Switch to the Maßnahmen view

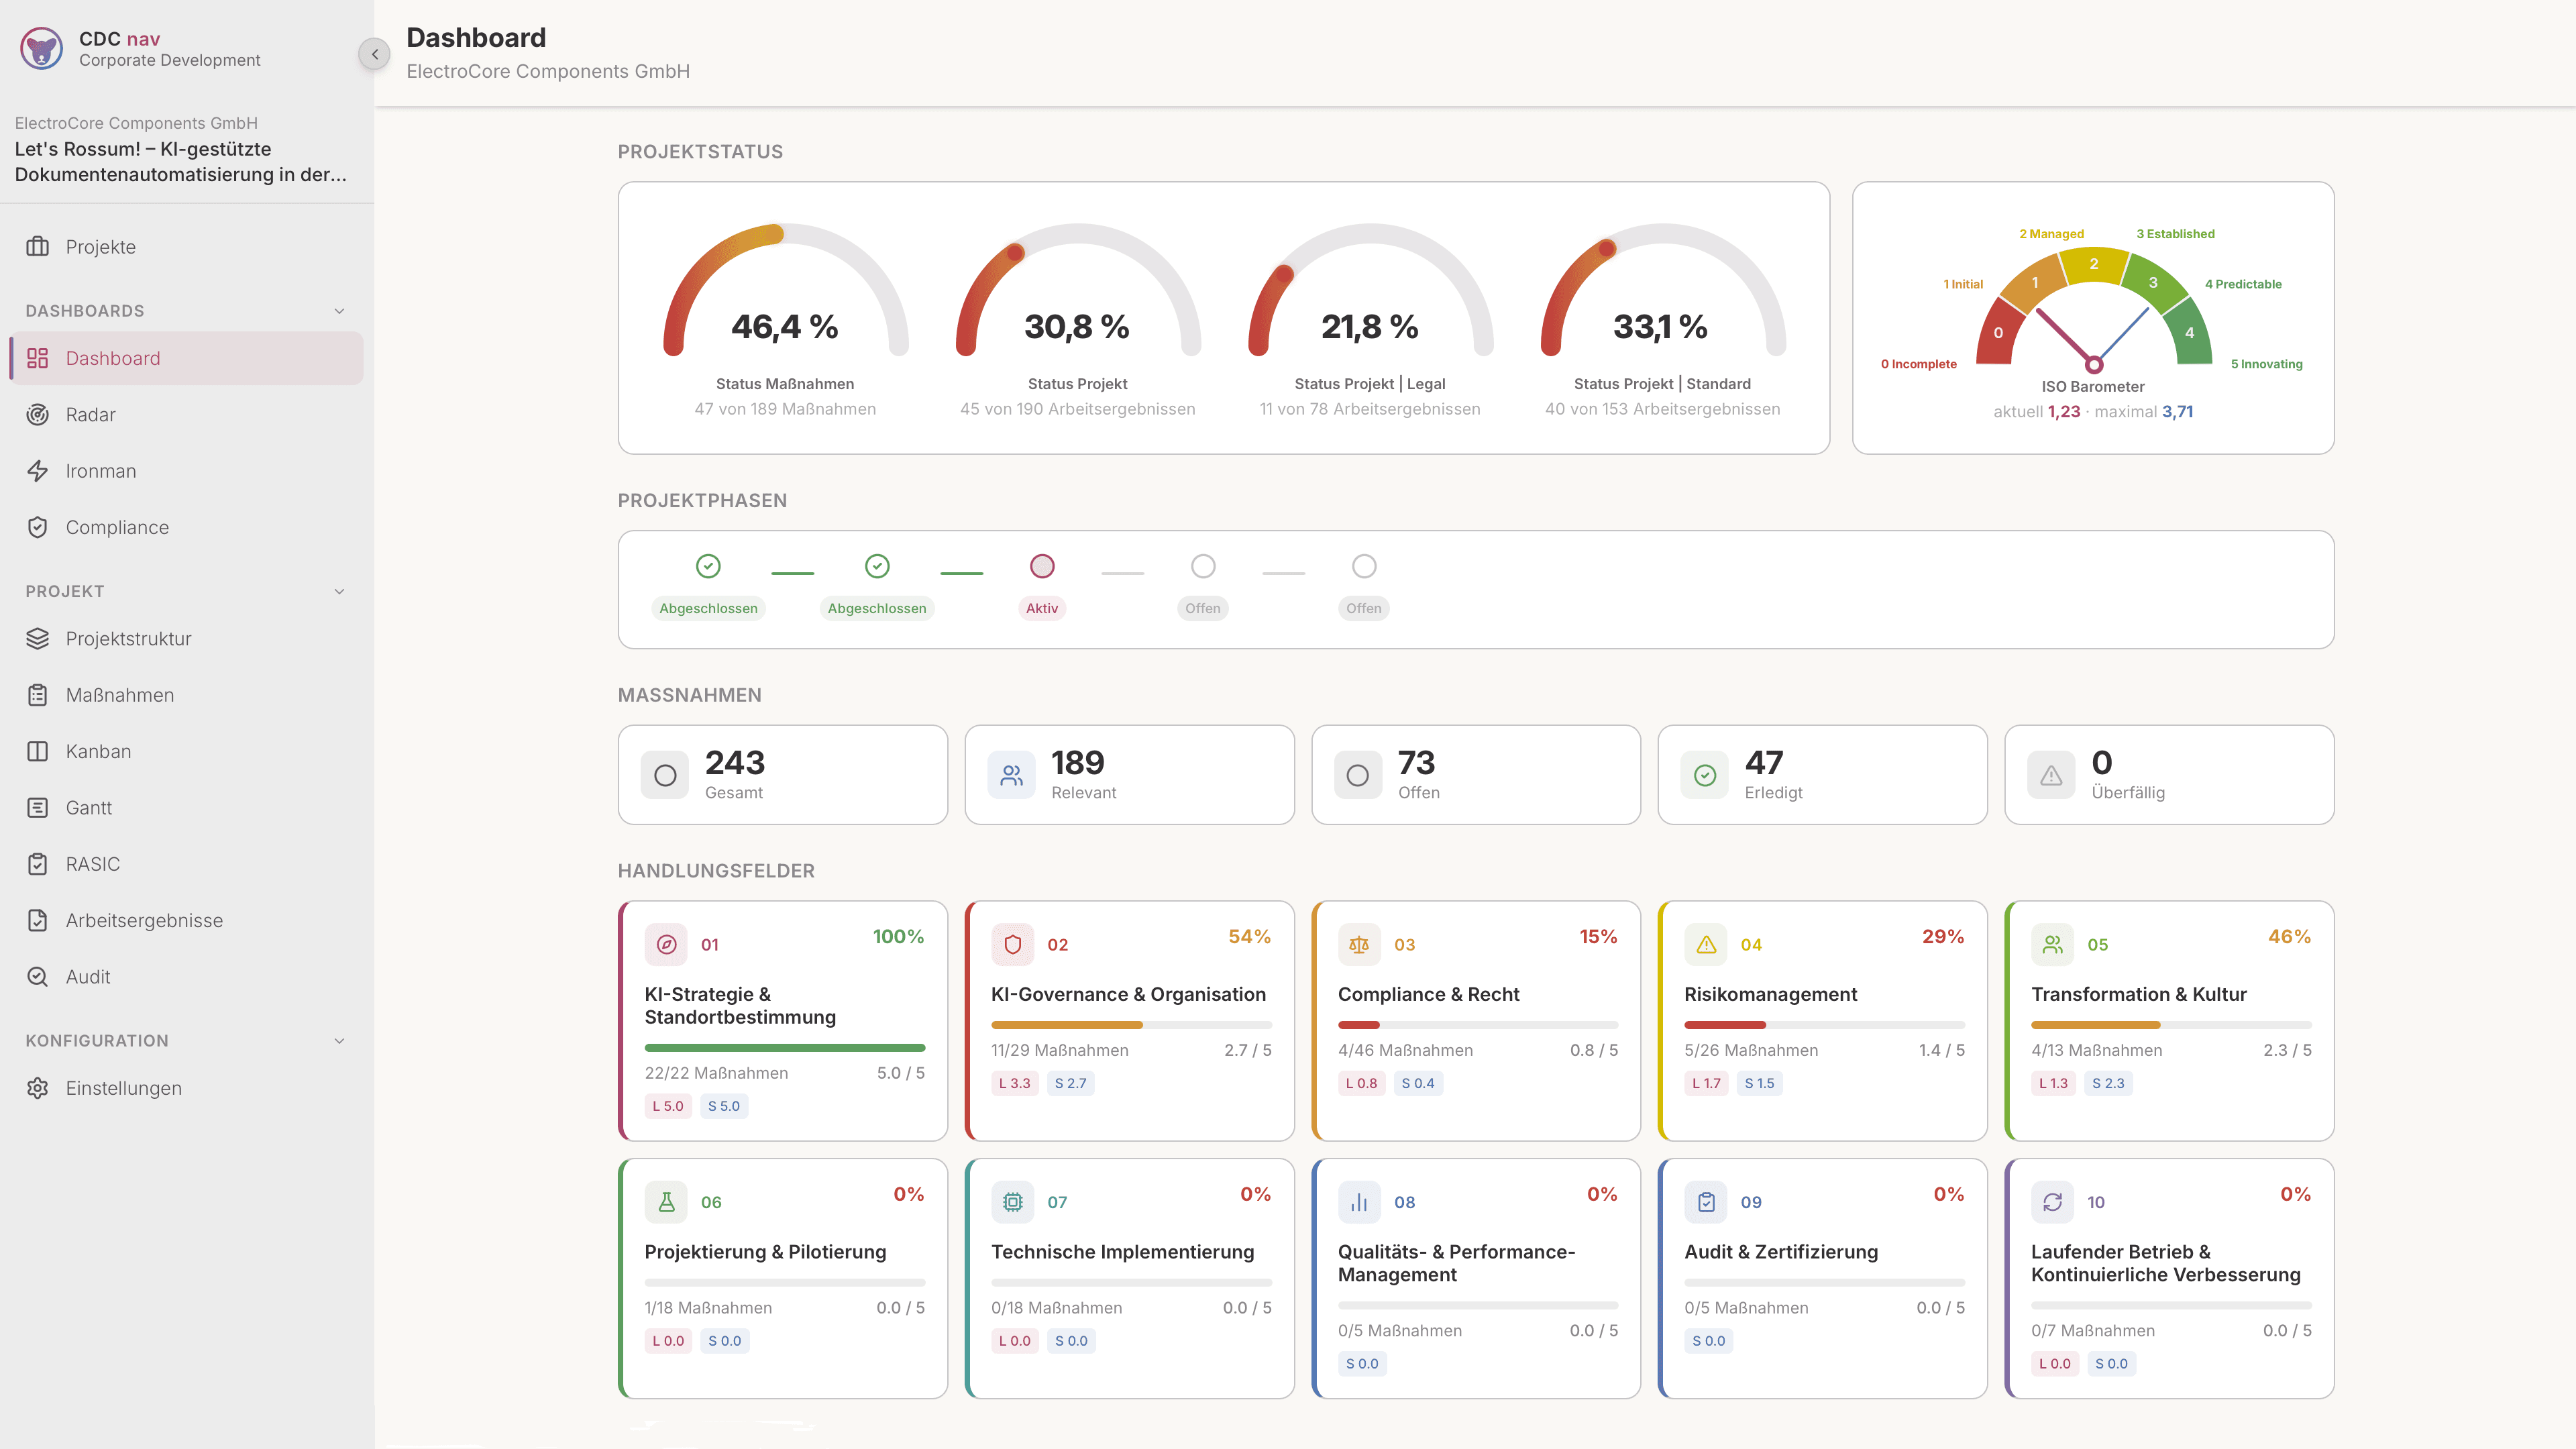click(x=119, y=694)
